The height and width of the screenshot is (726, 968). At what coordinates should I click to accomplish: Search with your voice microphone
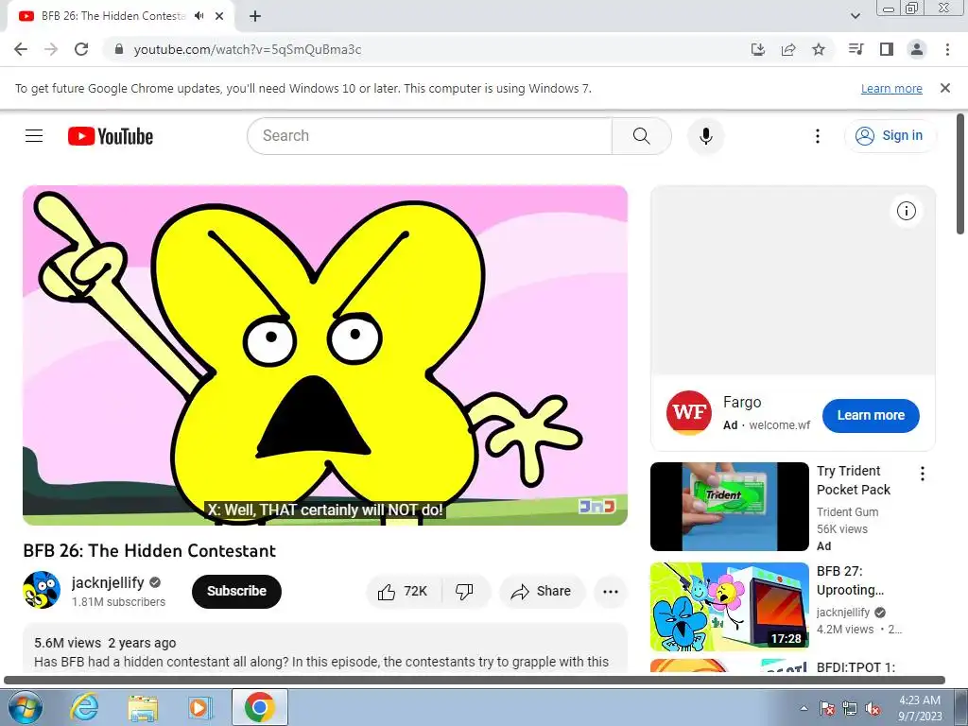click(705, 136)
